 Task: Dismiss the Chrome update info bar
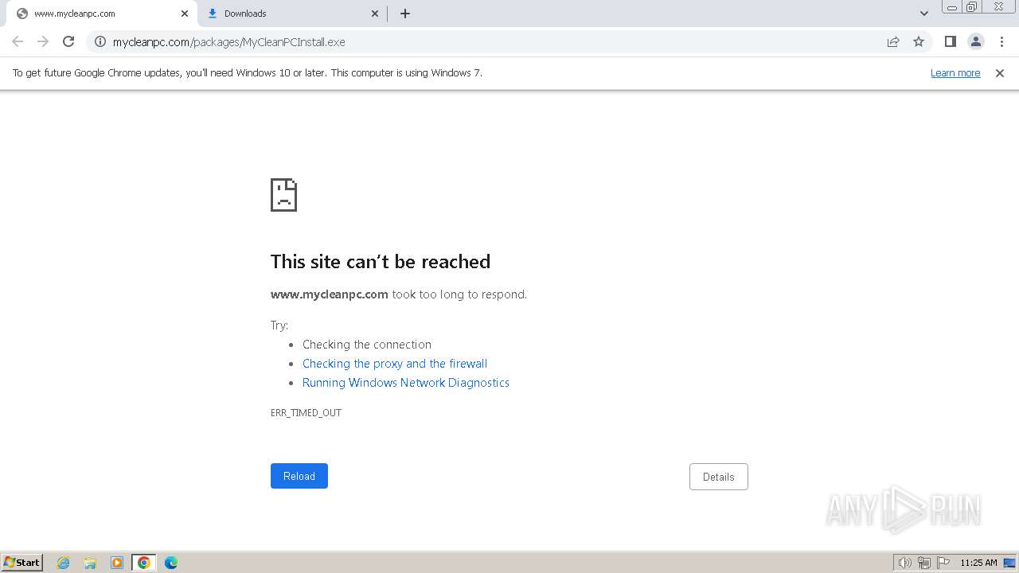point(1000,73)
